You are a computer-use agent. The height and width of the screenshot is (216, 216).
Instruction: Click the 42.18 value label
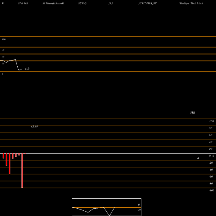34,127
